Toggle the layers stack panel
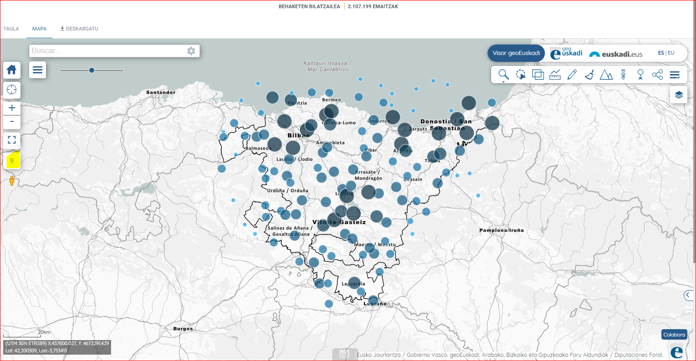Screen dimensions: 696x361 pyautogui.click(x=679, y=95)
